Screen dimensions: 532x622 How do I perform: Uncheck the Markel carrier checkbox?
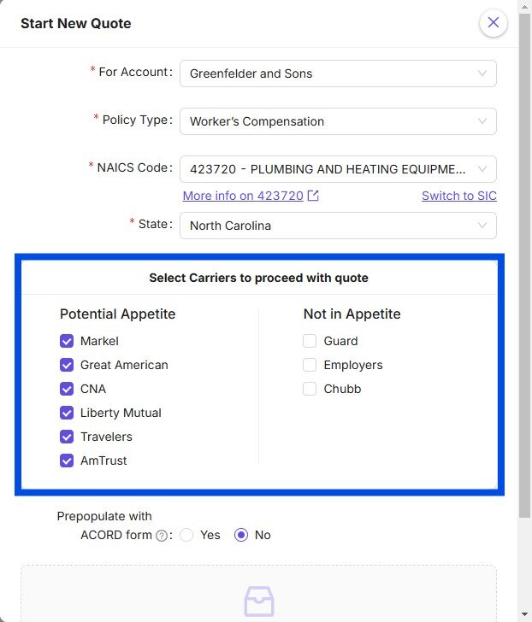pyautogui.click(x=67, y=341)
